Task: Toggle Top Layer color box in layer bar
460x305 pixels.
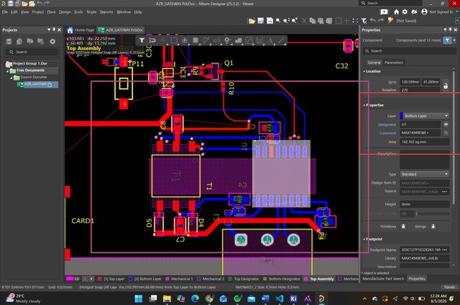Action: point(100,278)
